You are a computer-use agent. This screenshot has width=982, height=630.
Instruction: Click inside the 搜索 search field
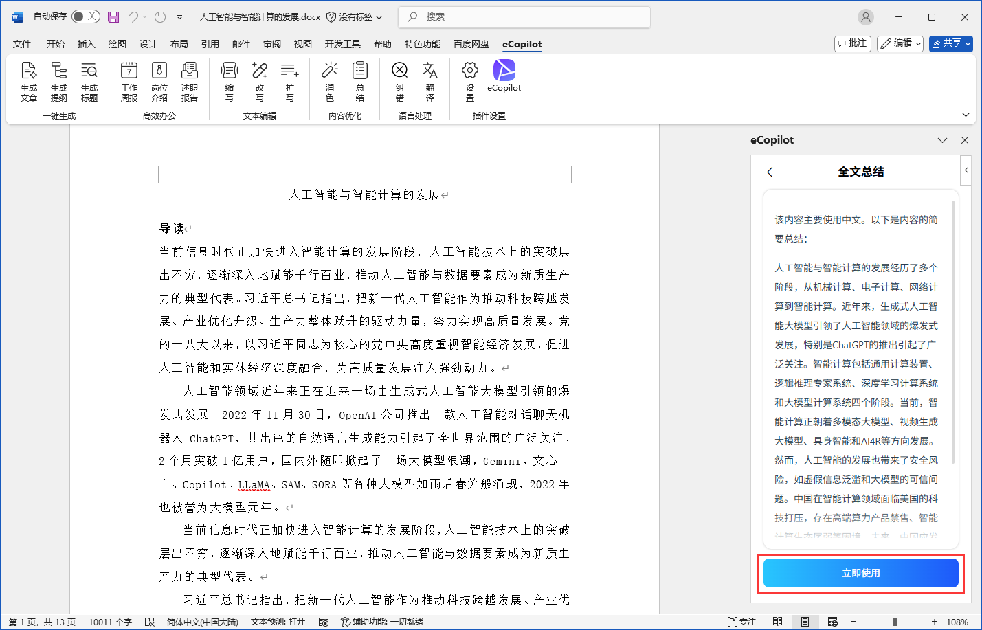pos(524,16)
